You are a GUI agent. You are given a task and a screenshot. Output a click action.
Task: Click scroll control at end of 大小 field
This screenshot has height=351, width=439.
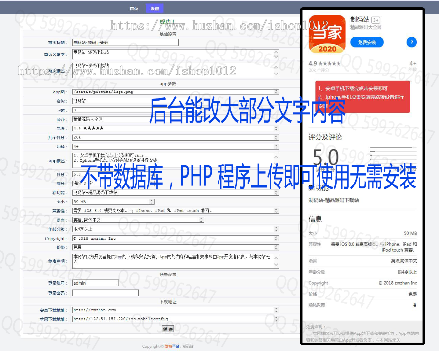pos(152,202)
